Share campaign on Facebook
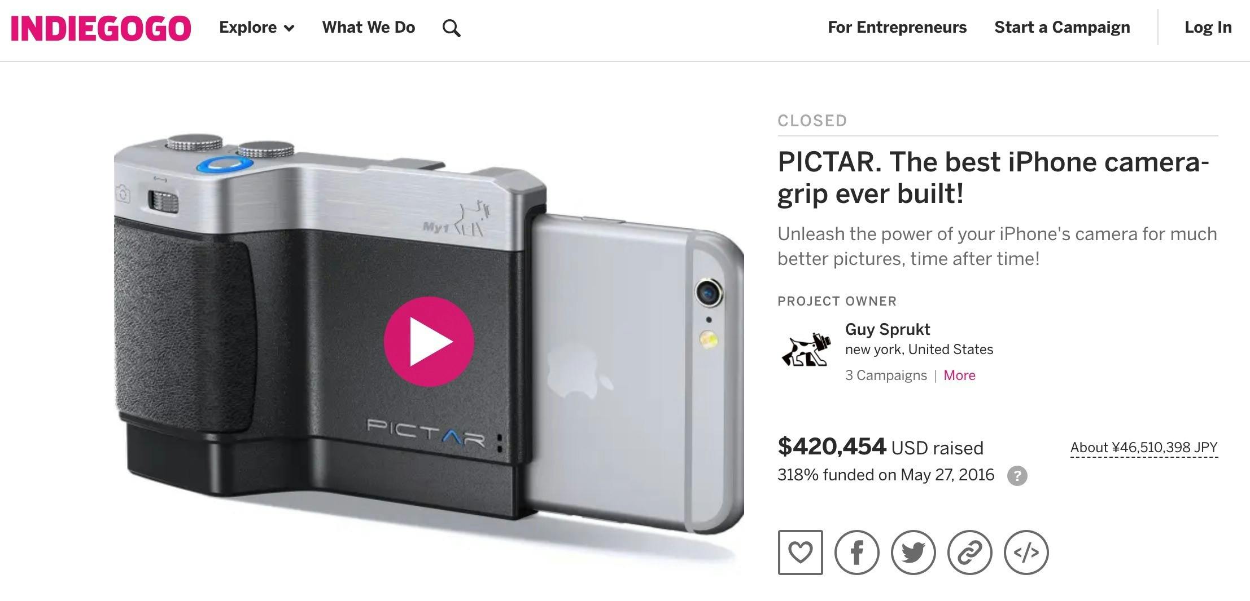This screenshot has width=1250, height=601. tap(856, 553)
